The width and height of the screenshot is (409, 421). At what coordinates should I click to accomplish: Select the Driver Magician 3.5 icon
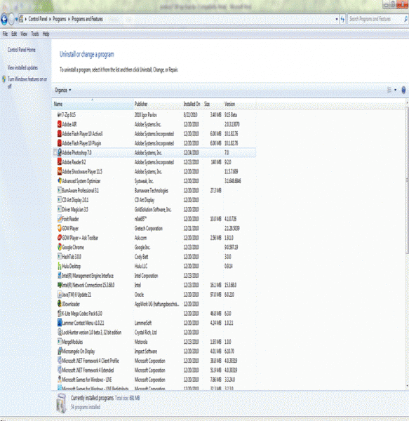[x=60, y=209]
